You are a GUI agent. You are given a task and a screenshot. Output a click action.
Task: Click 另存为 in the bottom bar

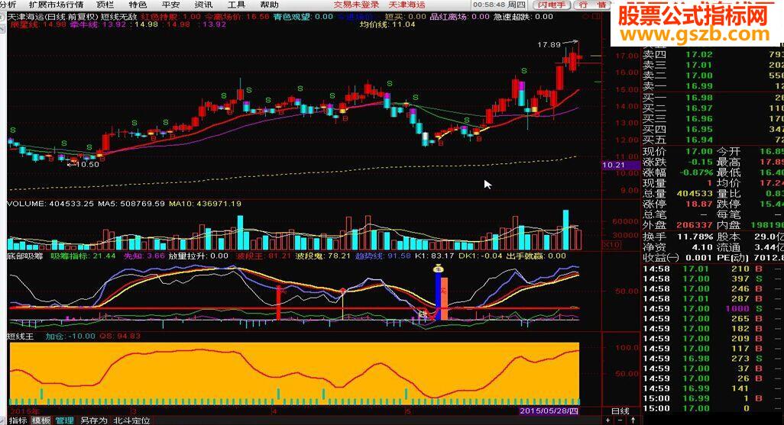(x=93, y=420)
